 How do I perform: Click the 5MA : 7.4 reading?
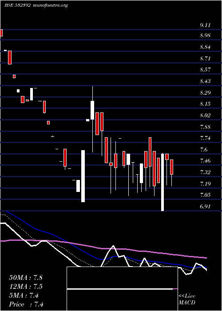click(x=24, y=295)
